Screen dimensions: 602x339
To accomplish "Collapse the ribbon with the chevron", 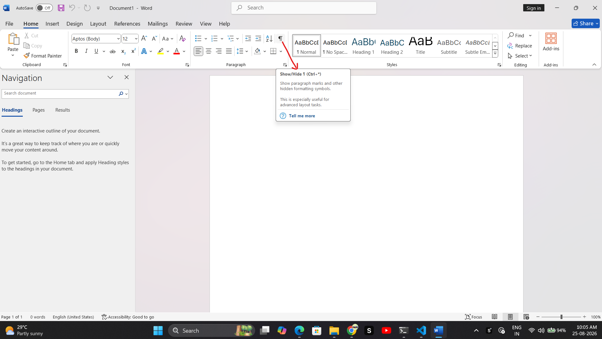I will tap(594, 65).
